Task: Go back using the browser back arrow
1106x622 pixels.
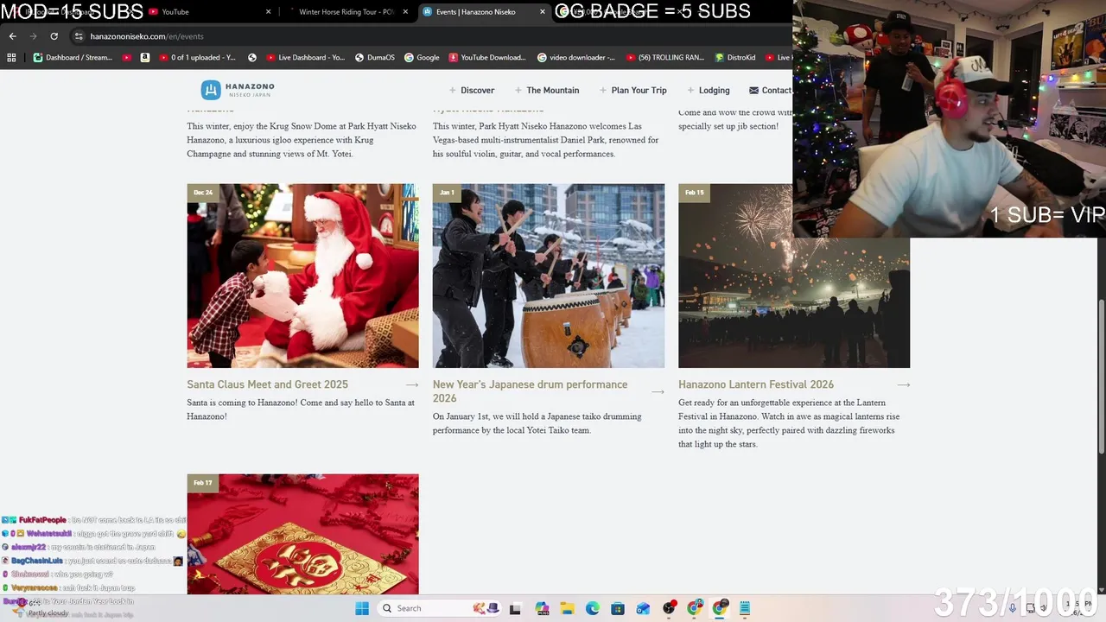Action: pos(12,36)
